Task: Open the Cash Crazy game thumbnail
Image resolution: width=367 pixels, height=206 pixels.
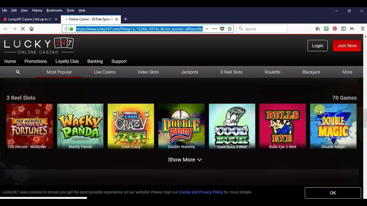Action: tap(131, 126)
